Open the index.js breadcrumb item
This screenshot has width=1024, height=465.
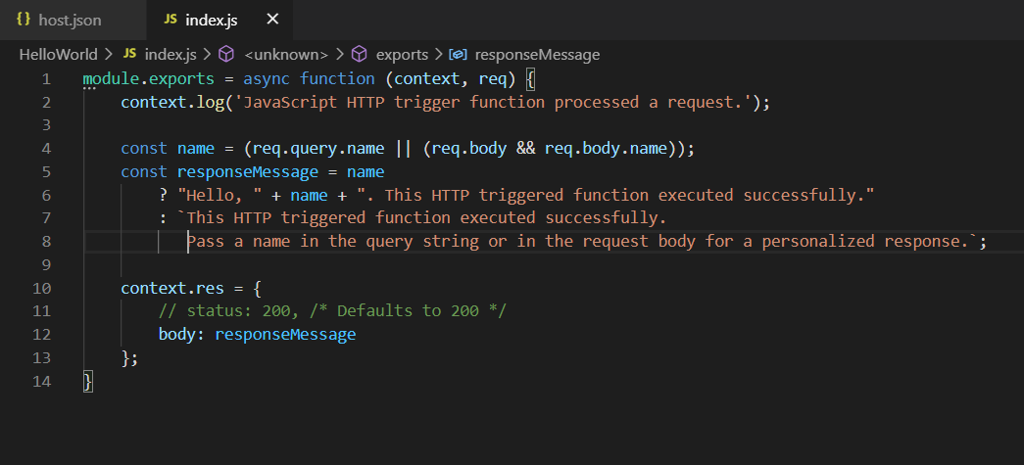[x=171, y=55]
